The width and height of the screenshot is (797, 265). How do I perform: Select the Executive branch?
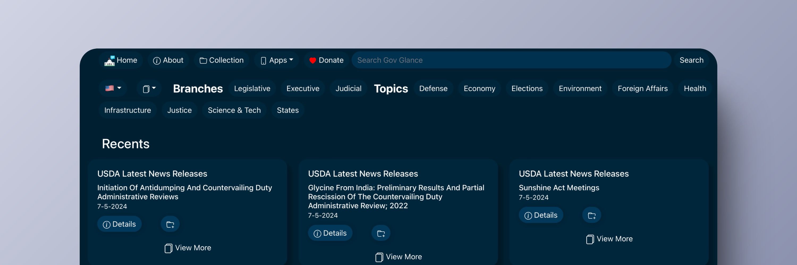click(303, 89)
